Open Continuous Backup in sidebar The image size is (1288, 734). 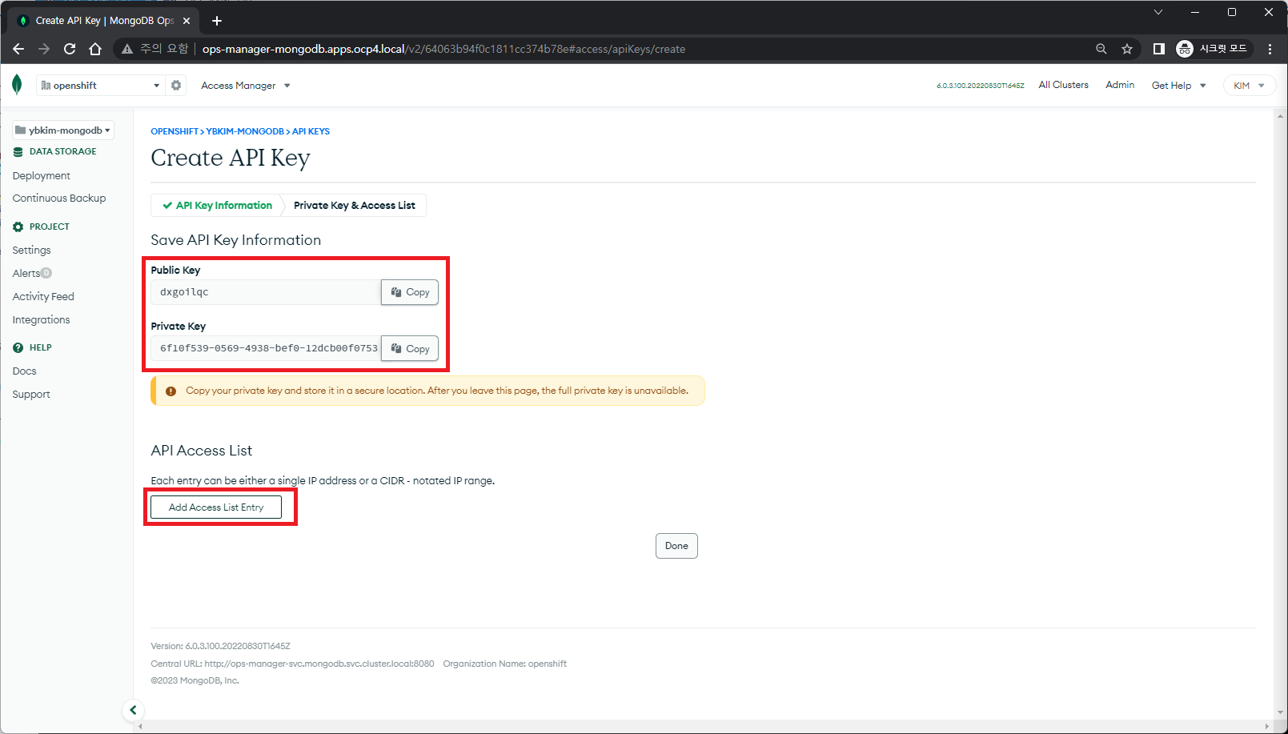[x=59, y=199]
